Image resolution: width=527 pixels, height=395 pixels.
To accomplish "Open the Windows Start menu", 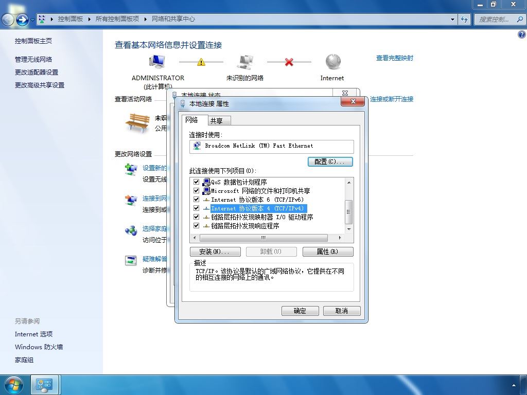I will 13,385.
